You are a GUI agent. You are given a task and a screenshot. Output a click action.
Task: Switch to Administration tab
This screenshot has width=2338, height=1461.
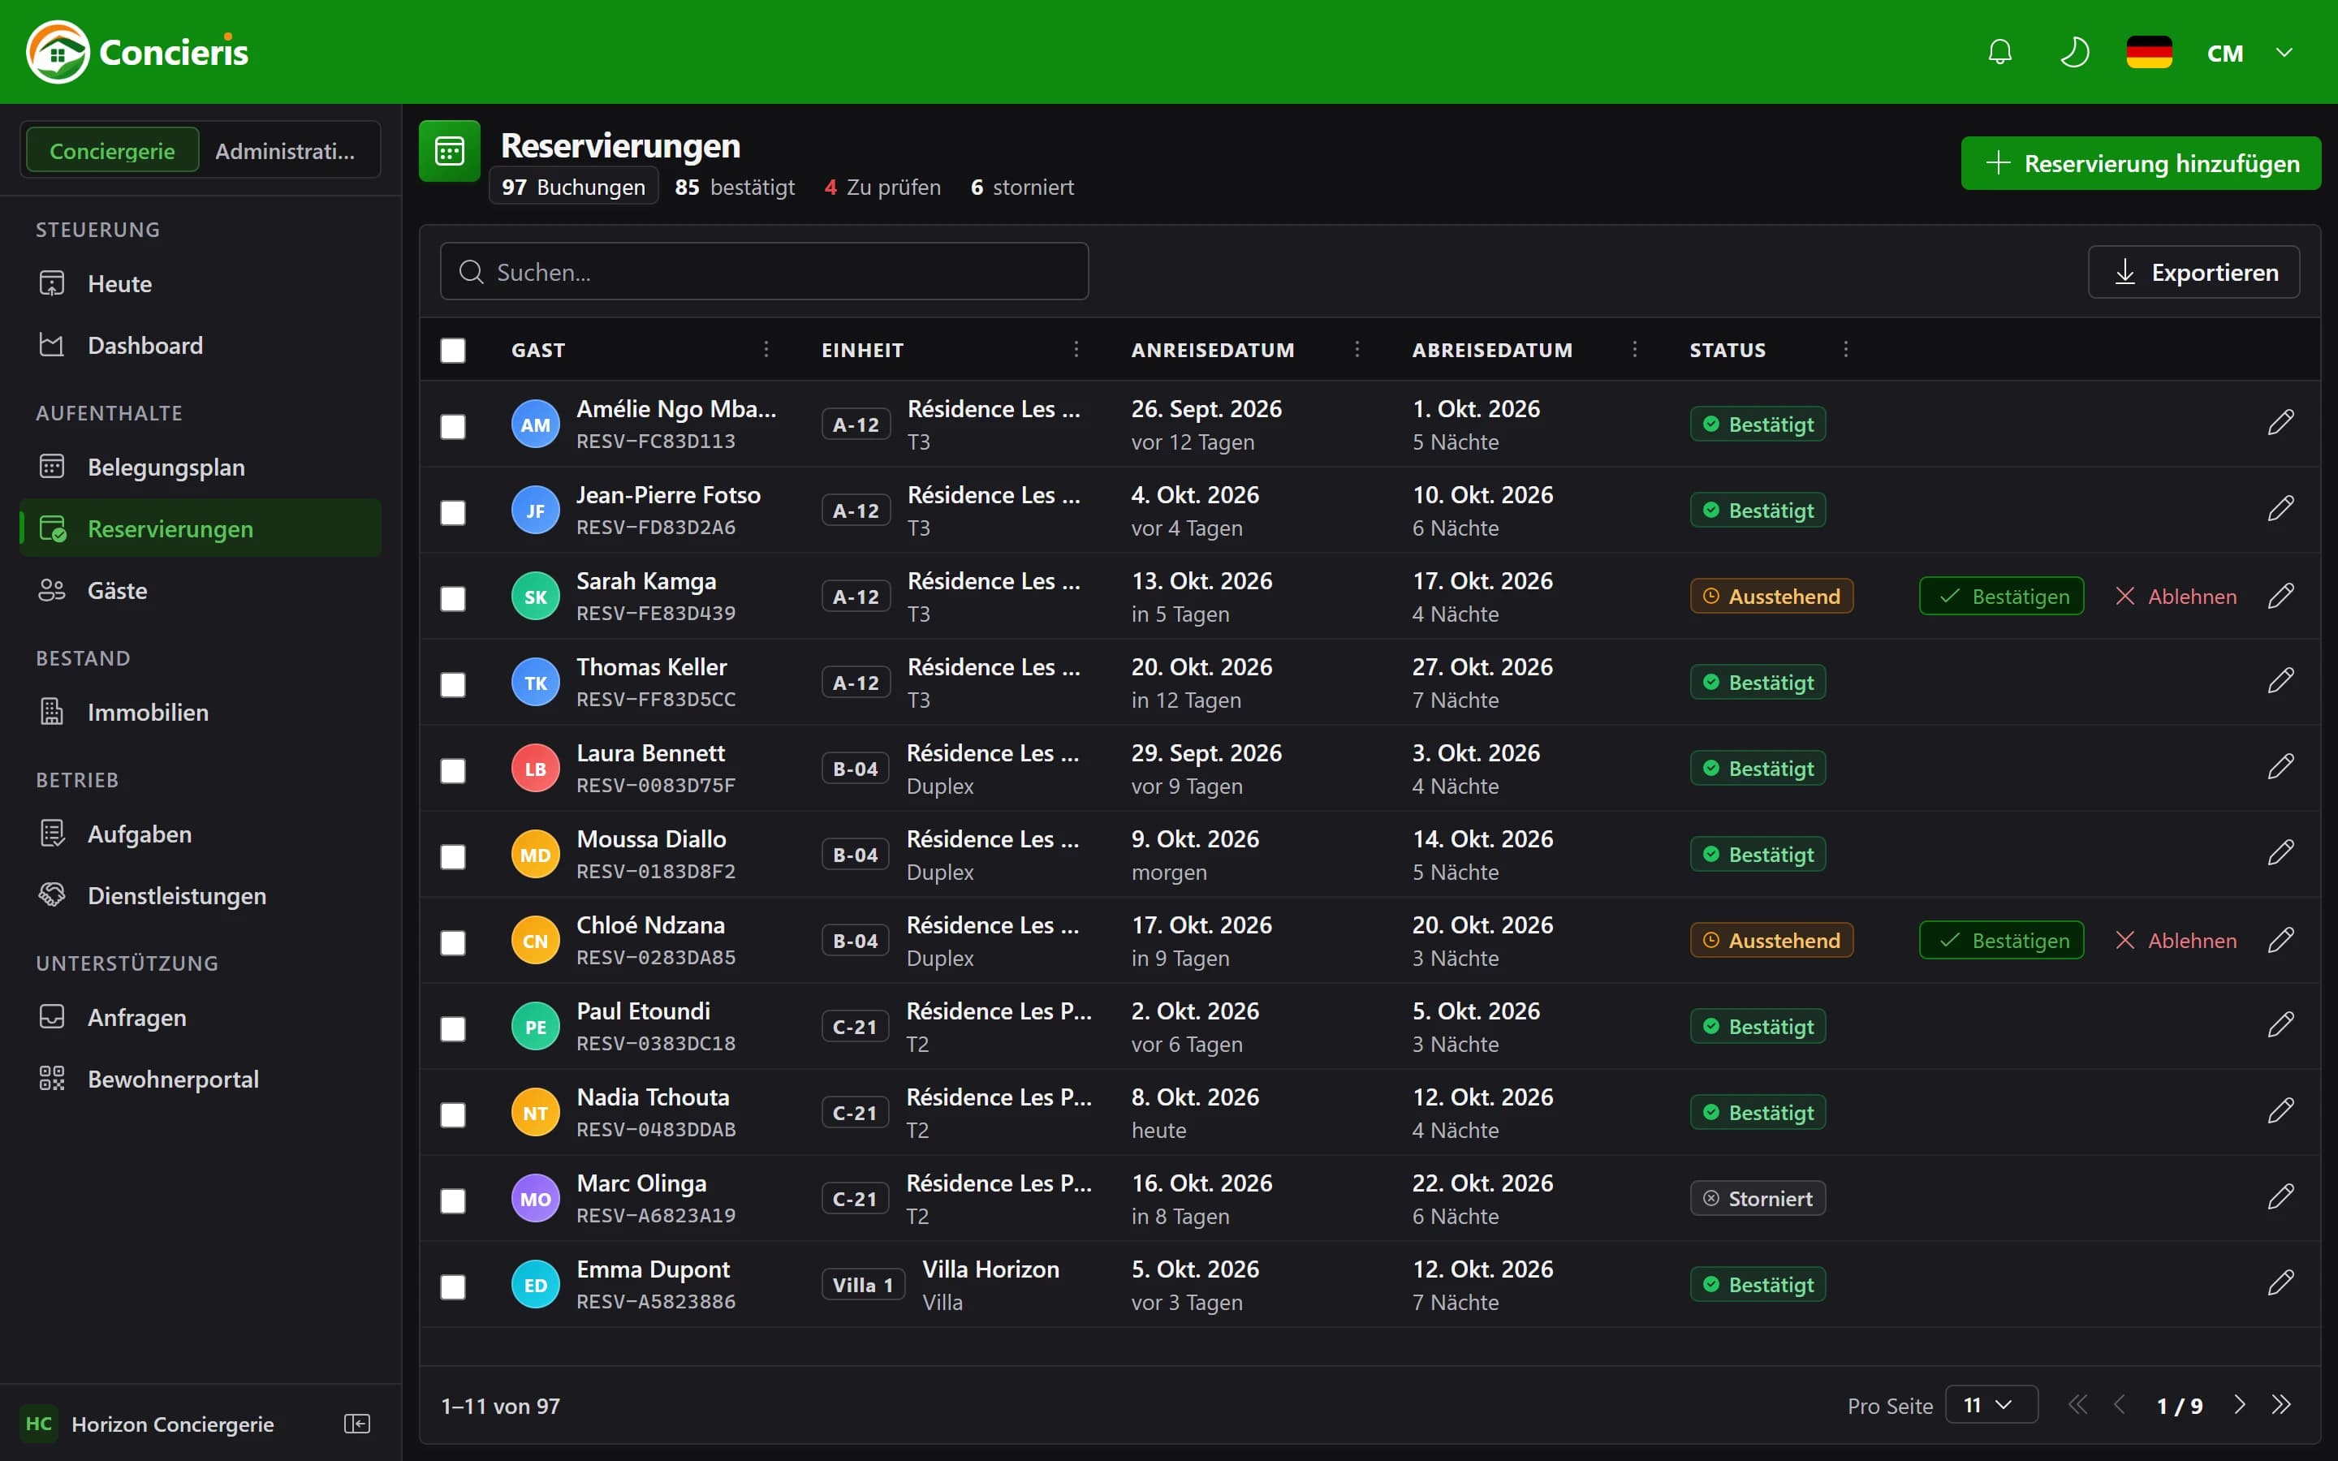[285, 151]
